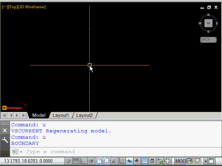Viewport: 222px width, 166px height.
Task: Switch to the Layout2 tab
Action: coord(84,115)
